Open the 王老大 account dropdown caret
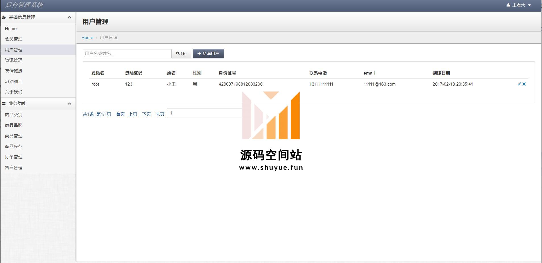 click(529, 5)
